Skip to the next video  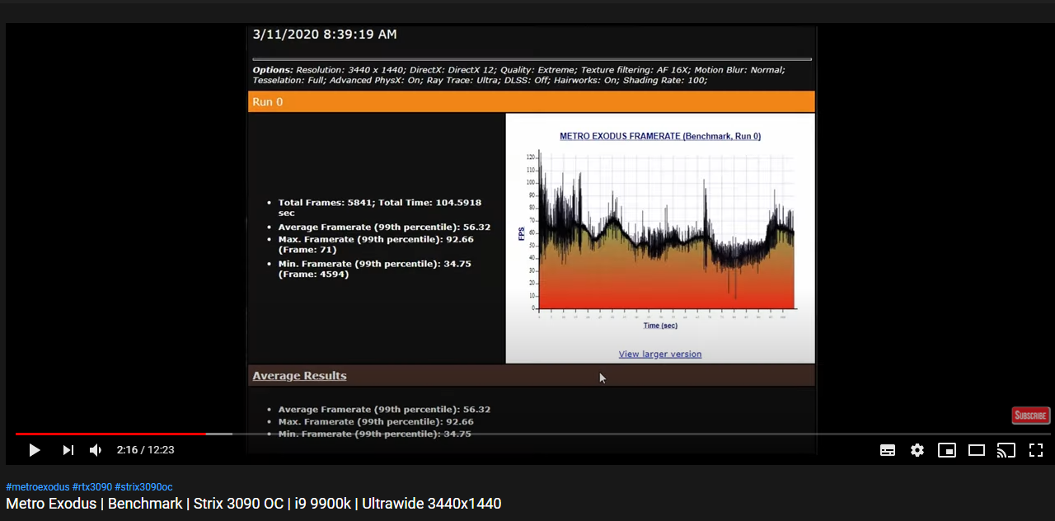click(x=68, y=450)
